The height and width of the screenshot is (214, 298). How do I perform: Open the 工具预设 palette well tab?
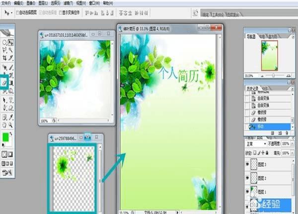pos(218,14)
